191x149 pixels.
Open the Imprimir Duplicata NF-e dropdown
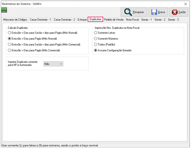point(53,64)
